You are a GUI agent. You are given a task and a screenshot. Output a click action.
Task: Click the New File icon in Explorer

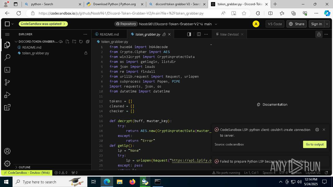pos(67,42)
